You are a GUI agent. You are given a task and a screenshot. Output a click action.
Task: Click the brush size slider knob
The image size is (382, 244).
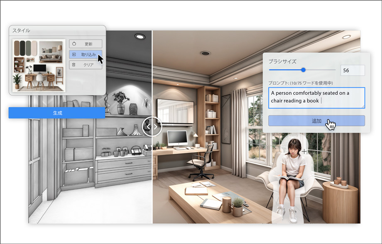click(303, 70)
